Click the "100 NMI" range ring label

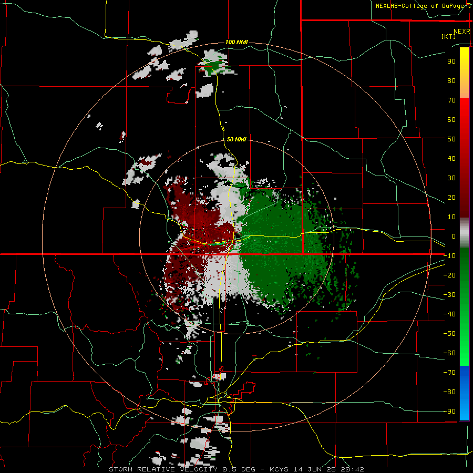(237, 42)
